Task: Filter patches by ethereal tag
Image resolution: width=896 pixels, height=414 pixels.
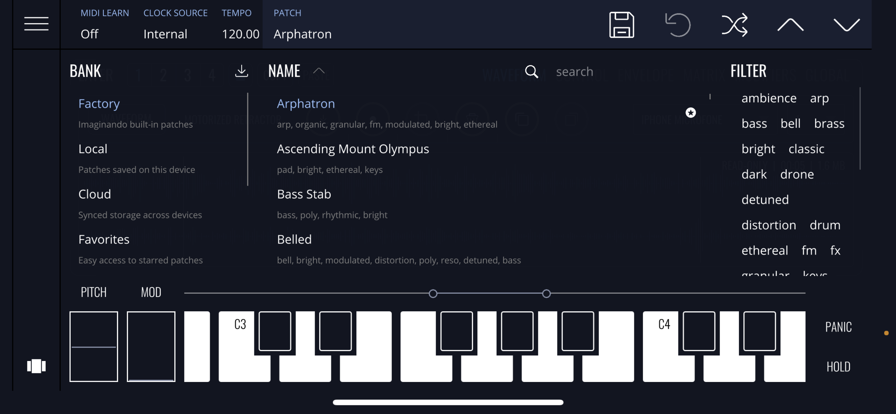Action: (x=765, y=250)
